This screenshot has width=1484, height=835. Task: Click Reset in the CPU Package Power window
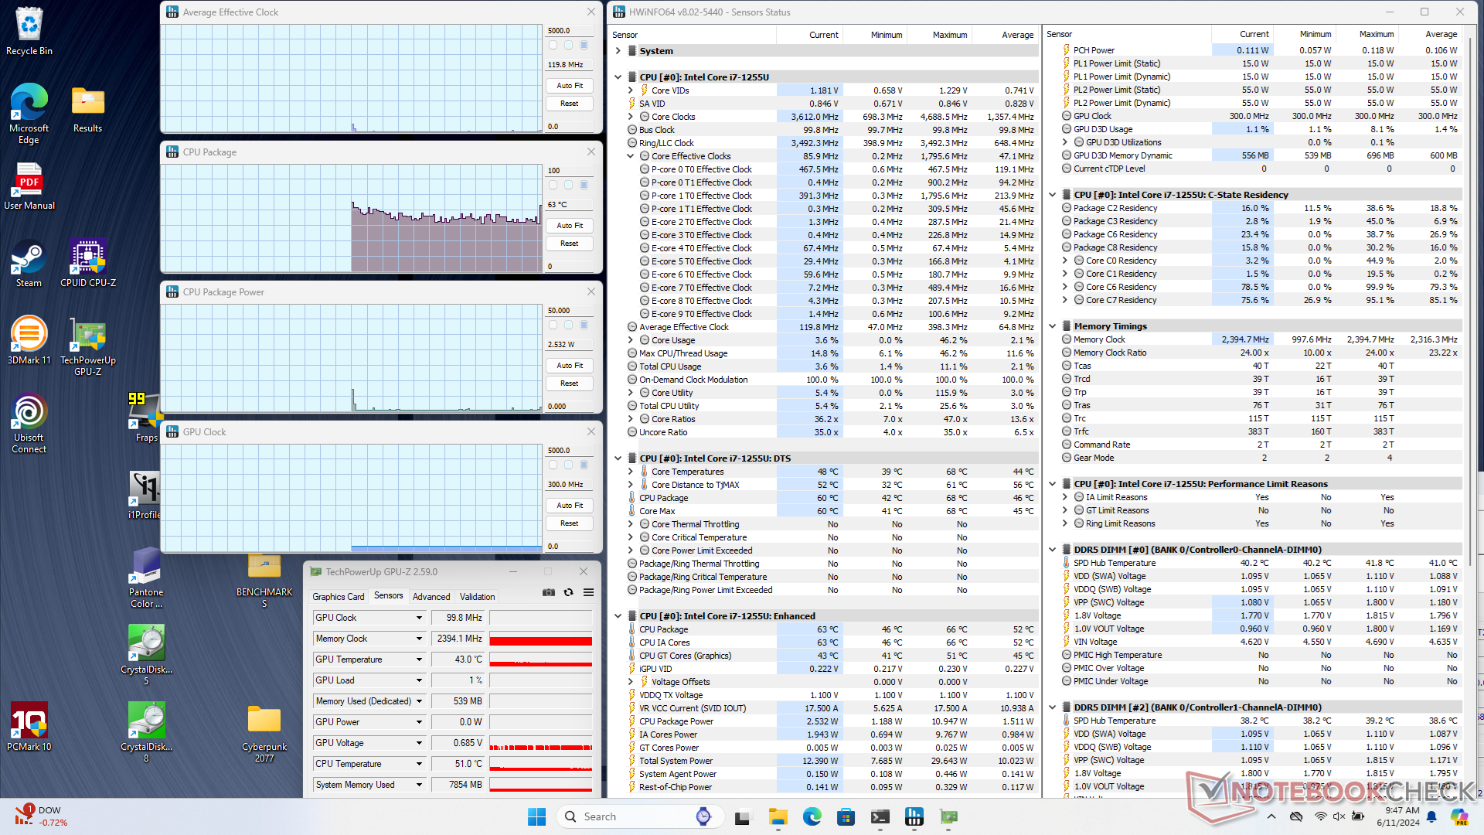570,383
